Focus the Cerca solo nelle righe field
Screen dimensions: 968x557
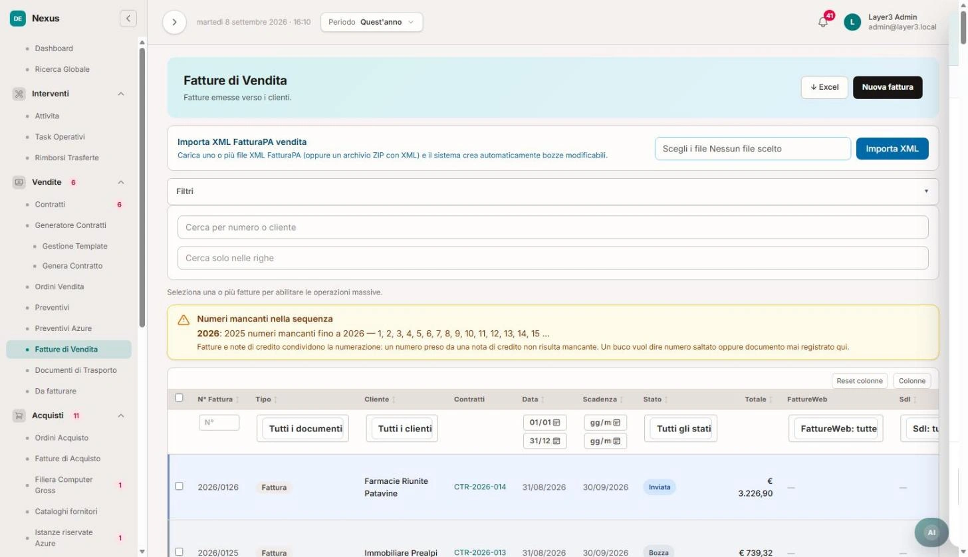coord(553,258)
